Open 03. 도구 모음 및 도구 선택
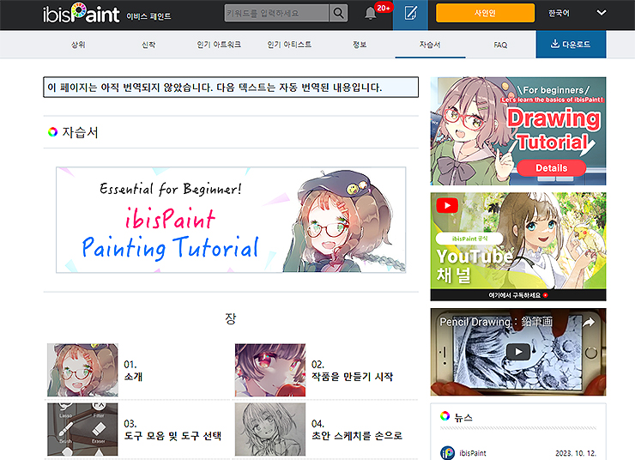The image size is (635, 460). 172,430
